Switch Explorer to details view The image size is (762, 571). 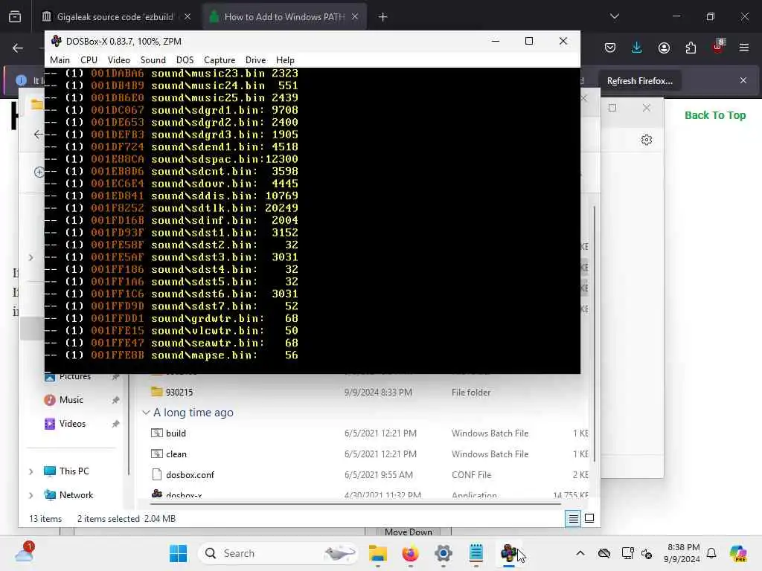(x=574, y=519)
